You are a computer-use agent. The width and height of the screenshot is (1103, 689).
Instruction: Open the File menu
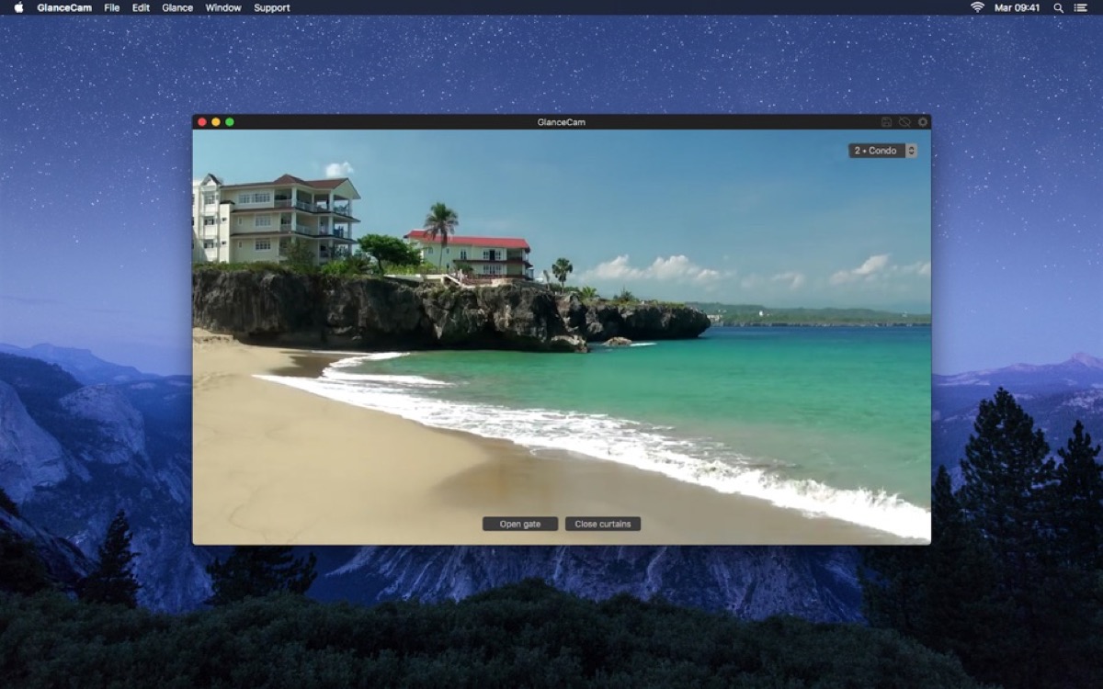pyautogui.click(x=112, y=7)
